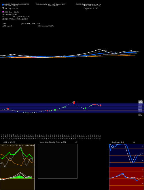
Task: Click the ADX indicator chart with green line
Action: [x=17, y=155]
